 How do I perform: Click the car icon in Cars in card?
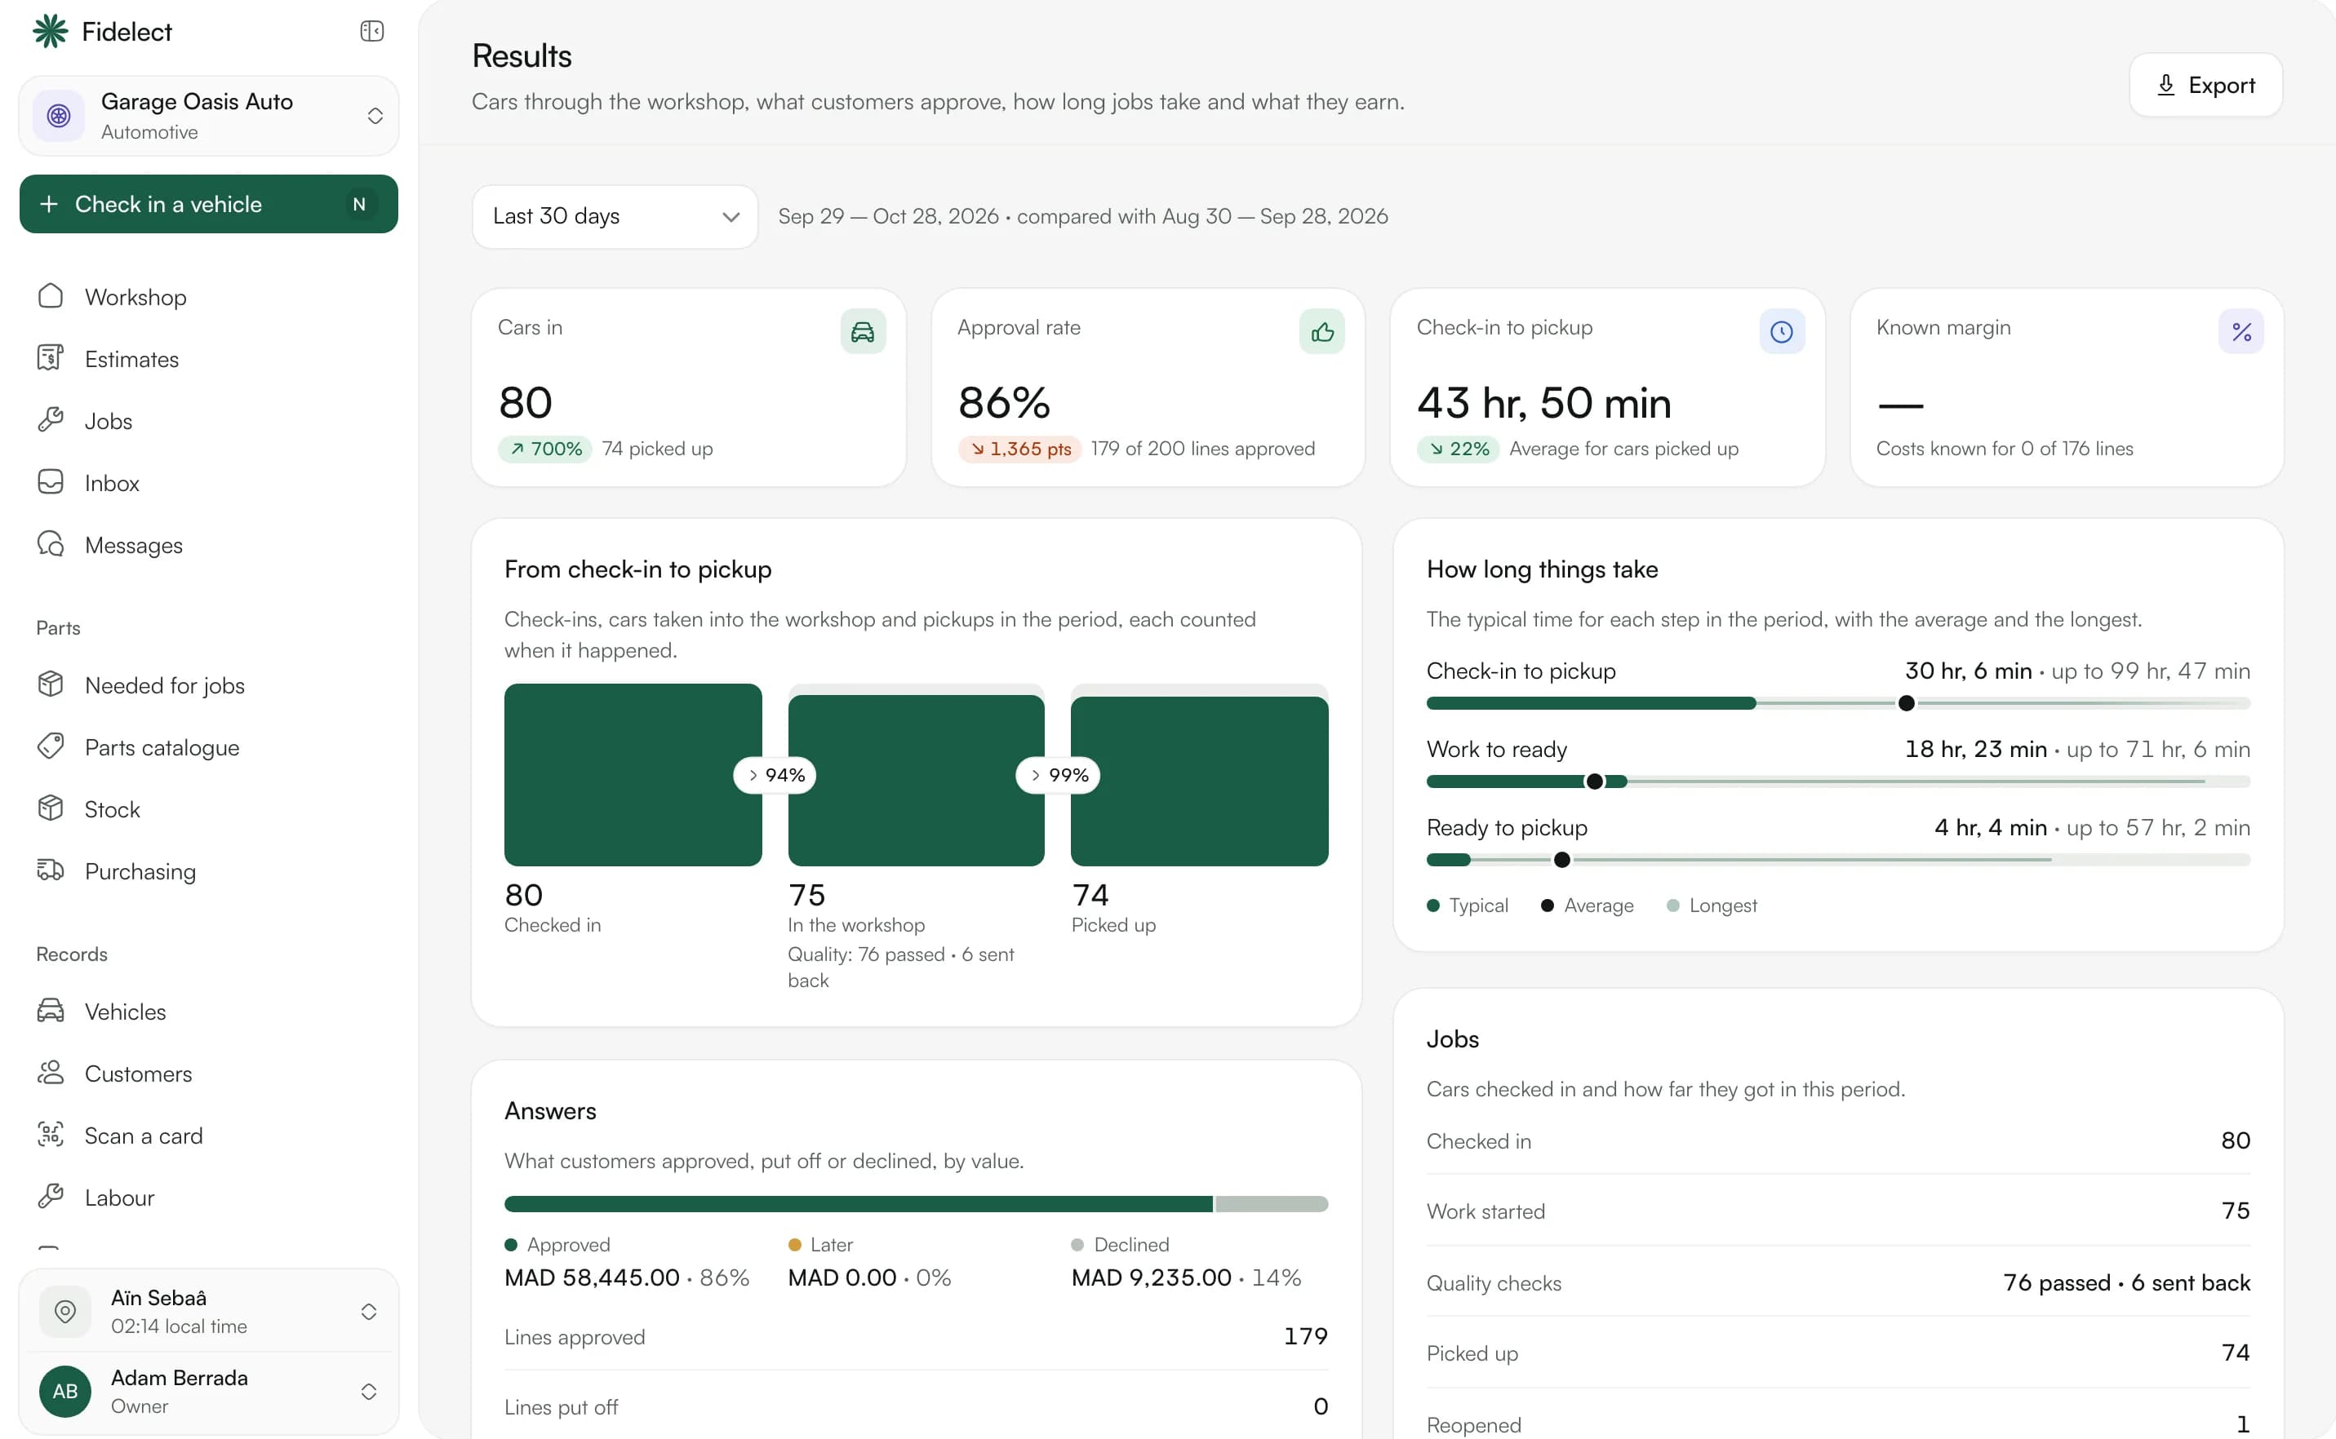[863, 331]
